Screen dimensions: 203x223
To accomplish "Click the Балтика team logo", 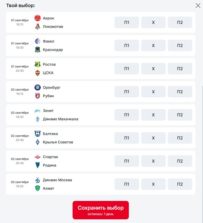I will point(38,134).
